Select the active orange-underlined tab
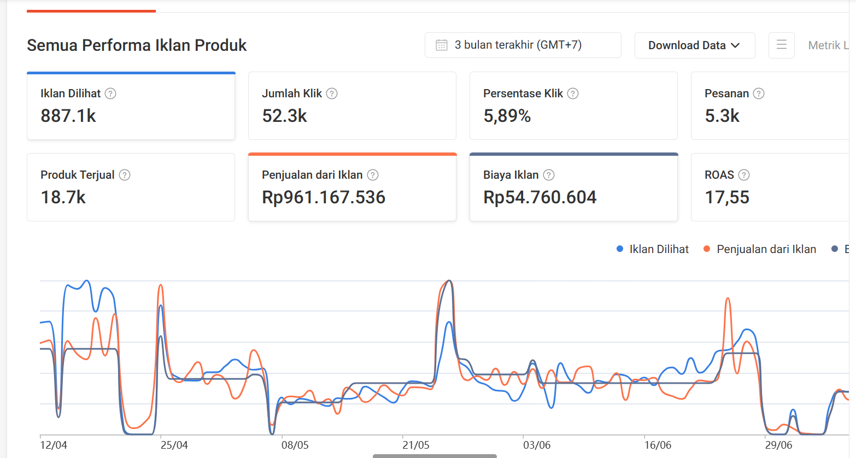Viewport: 856px width, 458px height. (91, 11)
